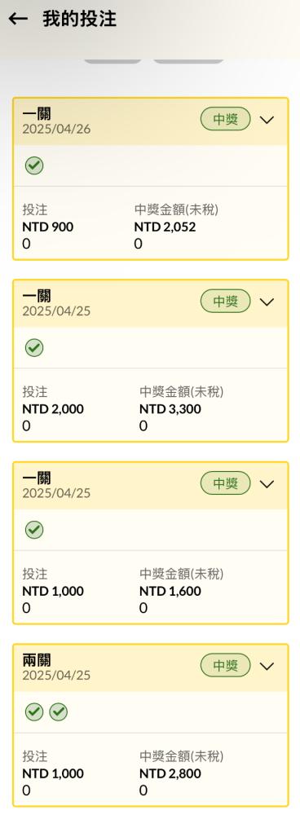Click the checkmark icon in the NTD 2,000 bet card

[34, 348]
